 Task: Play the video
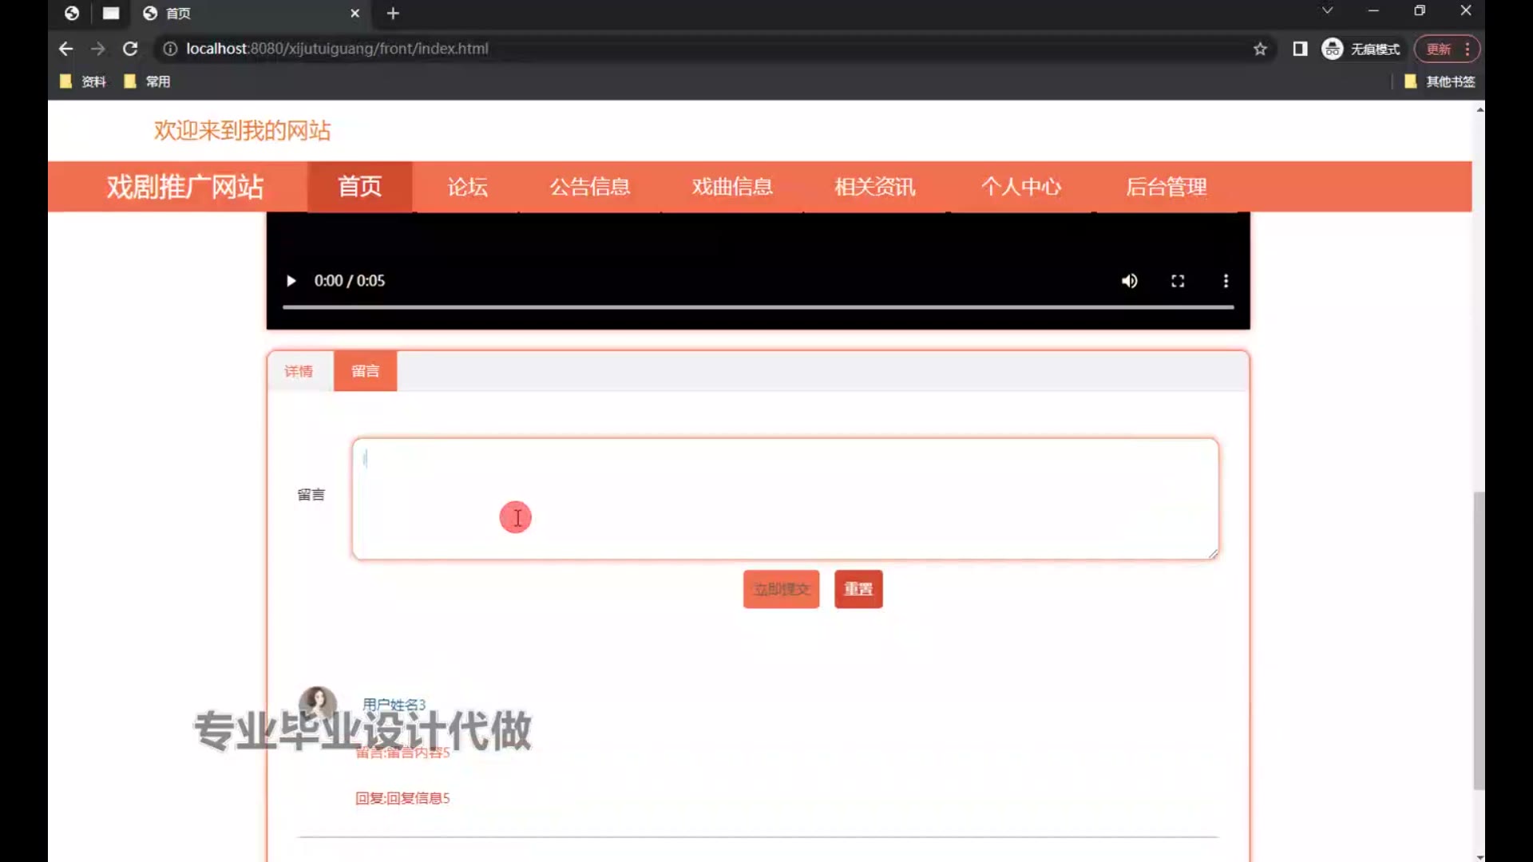(291, 281)
